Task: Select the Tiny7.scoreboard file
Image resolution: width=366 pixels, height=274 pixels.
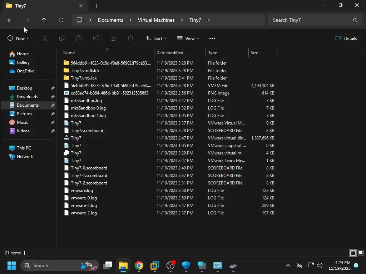Action: coord(169,131)
